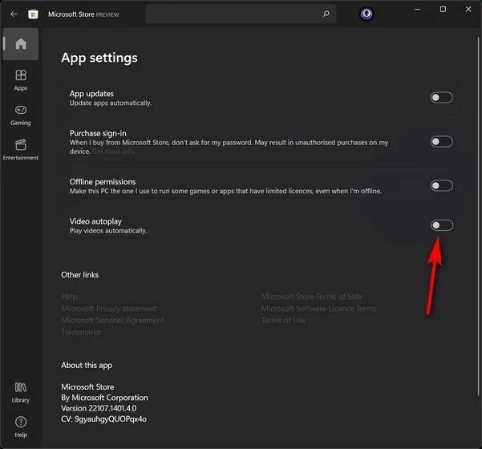Enable Video autoplay toggle
This screenshot has height=449, width=482.
441,225
